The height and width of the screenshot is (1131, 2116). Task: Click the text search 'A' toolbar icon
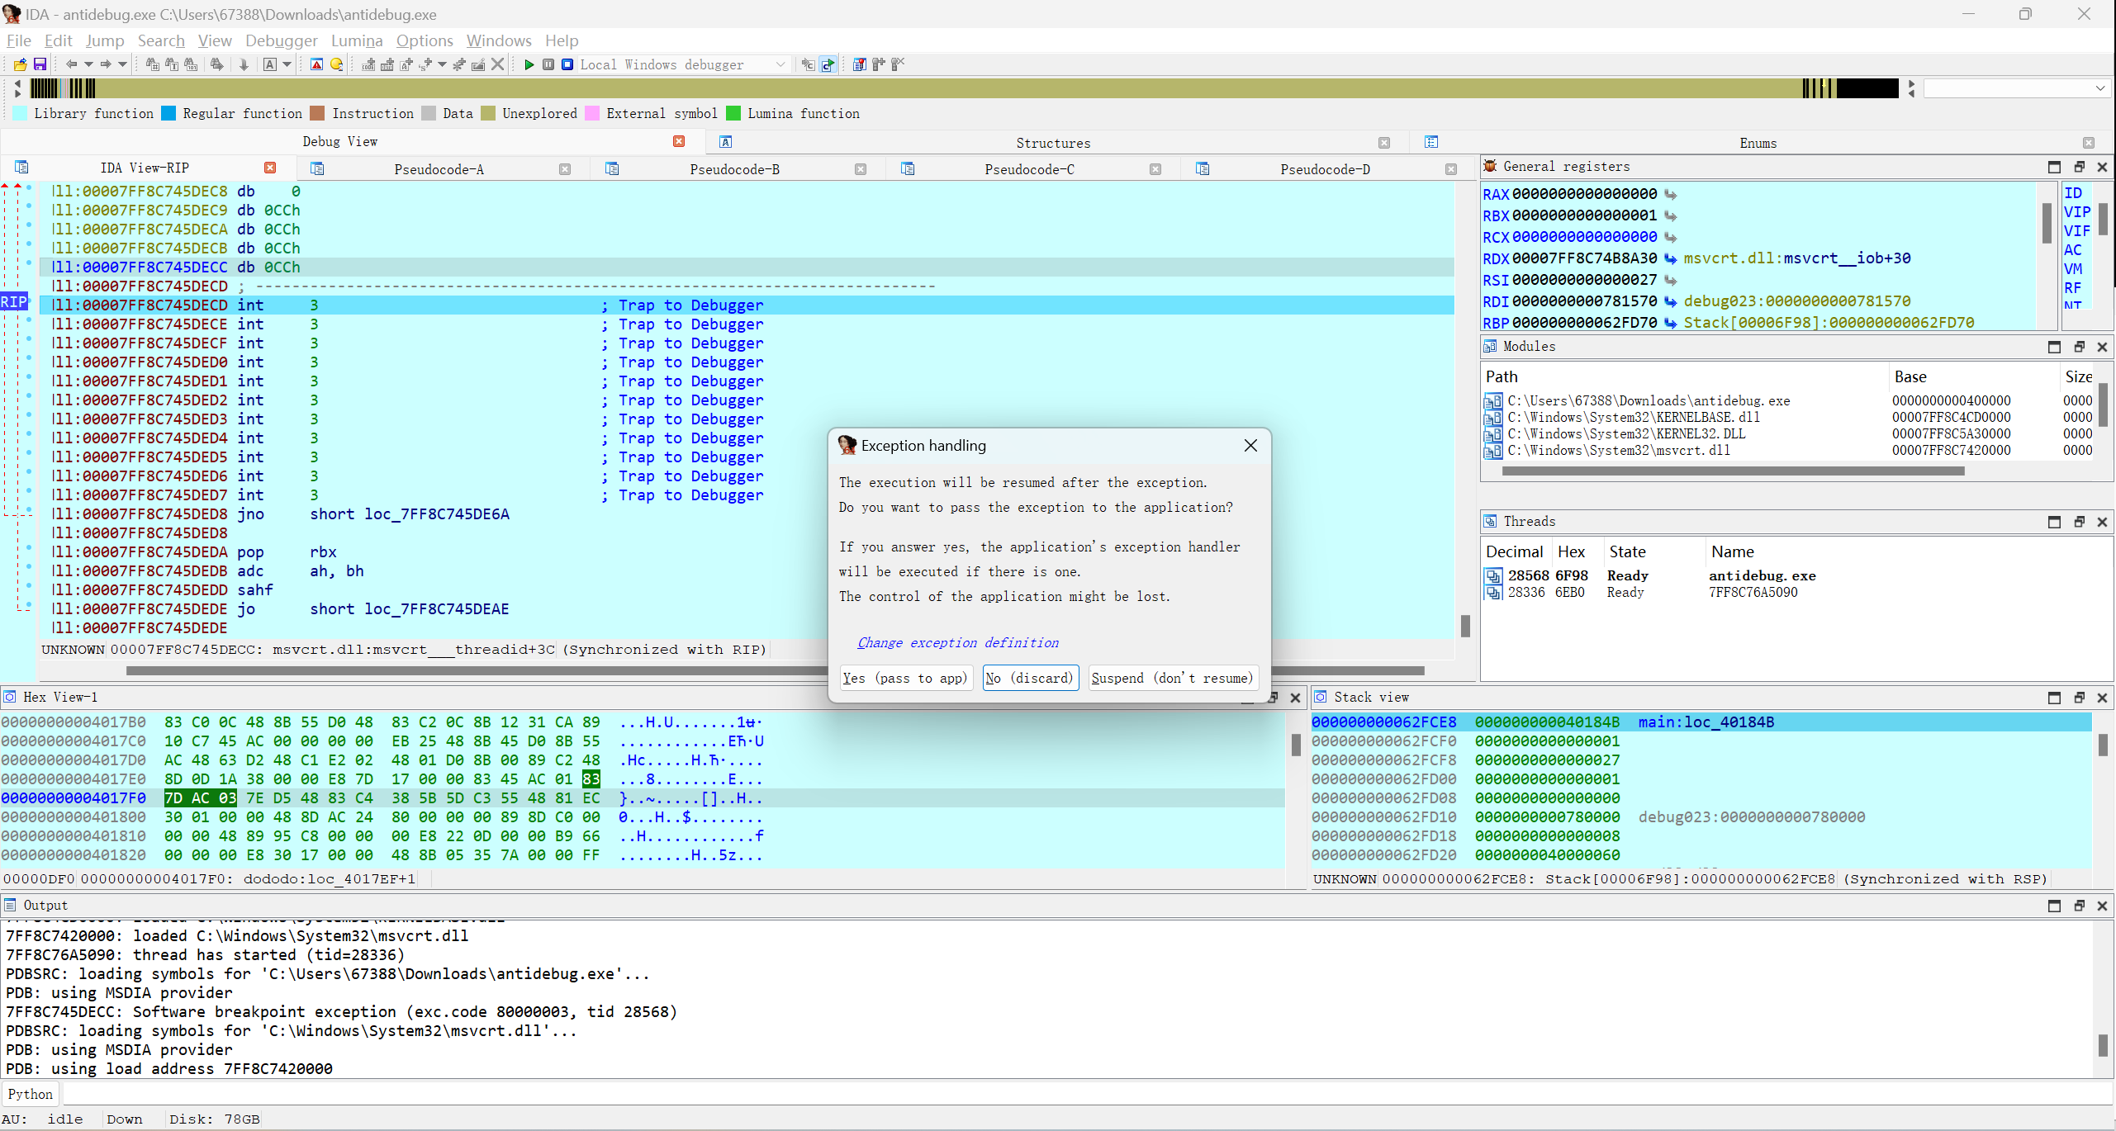pos(270,64)
